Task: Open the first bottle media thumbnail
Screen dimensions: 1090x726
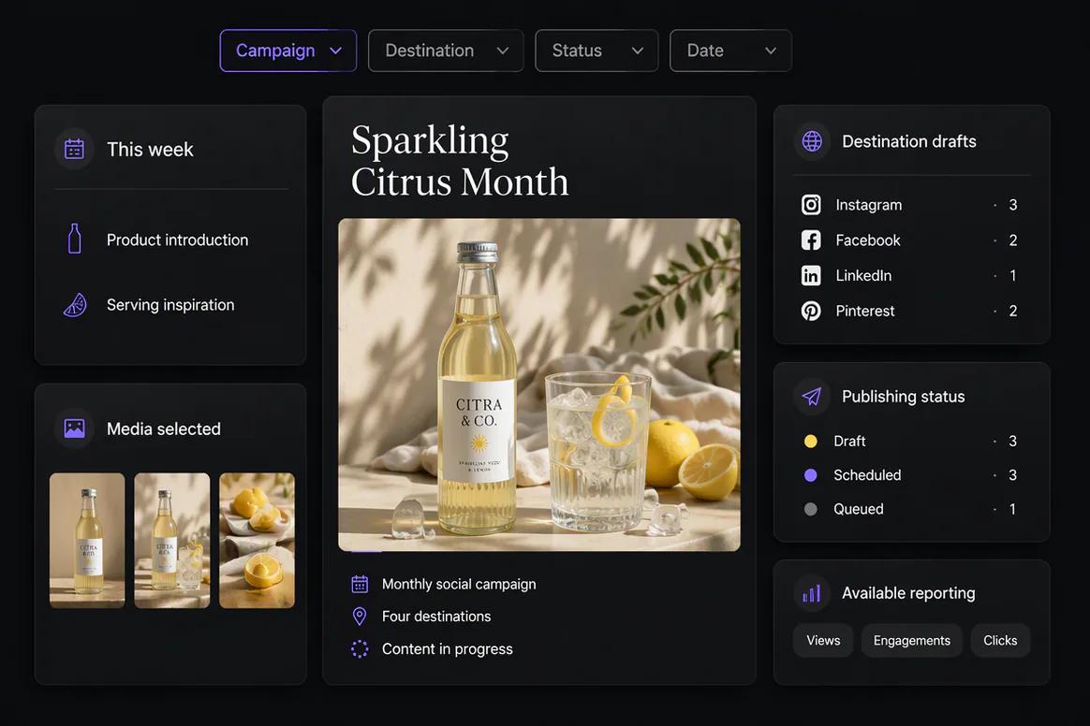Action: click(x=87, y=541)
